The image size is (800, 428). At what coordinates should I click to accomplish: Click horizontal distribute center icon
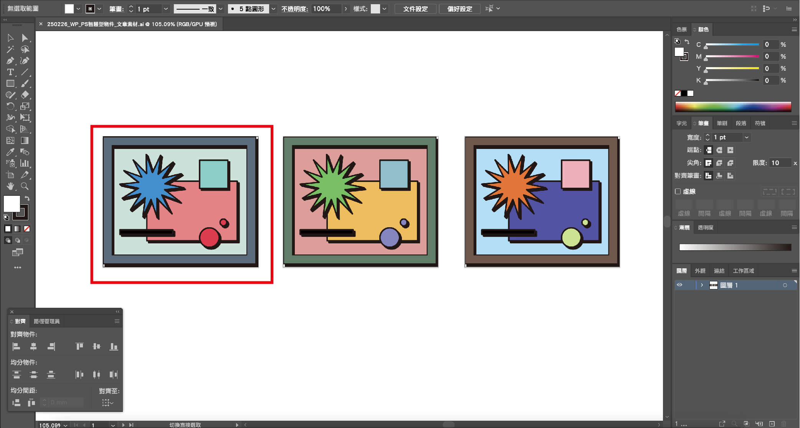point(96,375)
